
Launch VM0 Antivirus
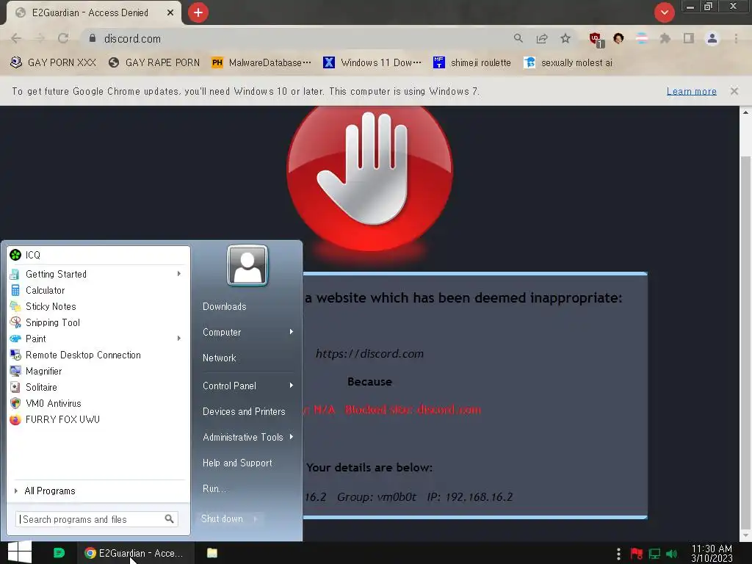pyautogui.click(x=98, y=403)
